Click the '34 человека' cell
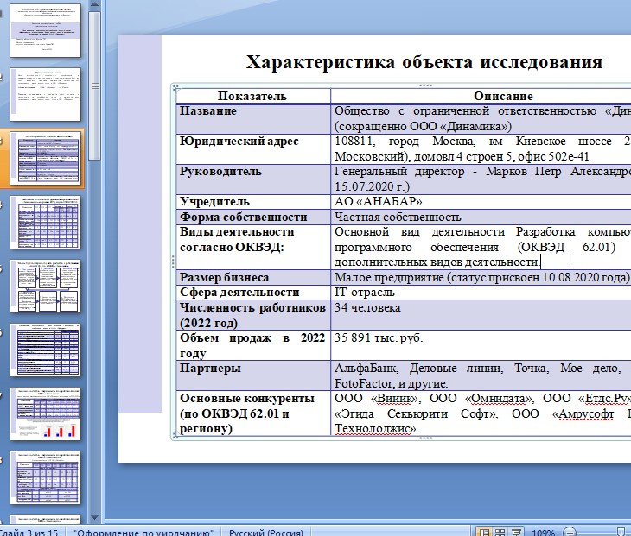 (481, 315)
